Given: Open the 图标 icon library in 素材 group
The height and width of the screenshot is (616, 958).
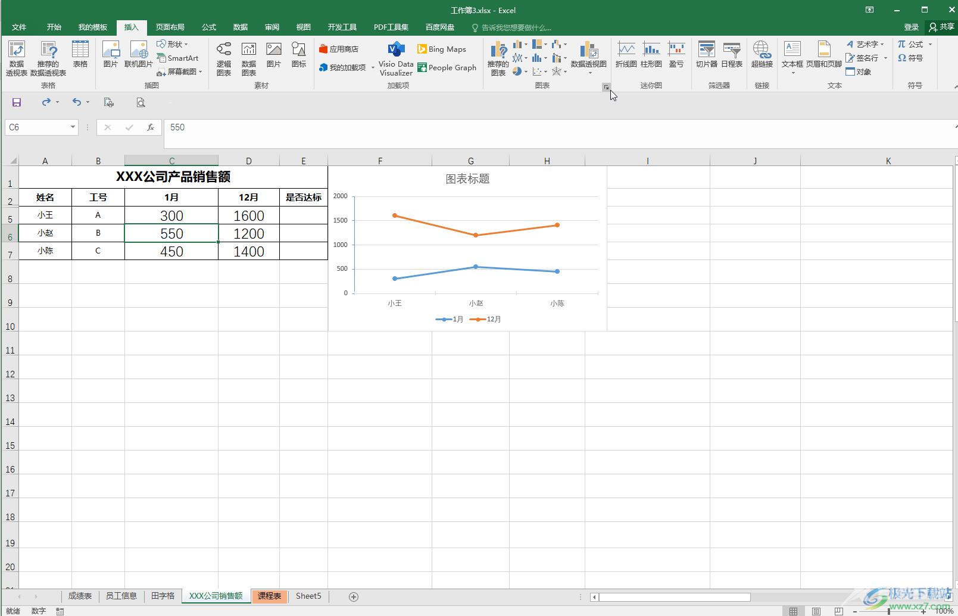Looking at the screenshot, I should (x=298, y=54).
